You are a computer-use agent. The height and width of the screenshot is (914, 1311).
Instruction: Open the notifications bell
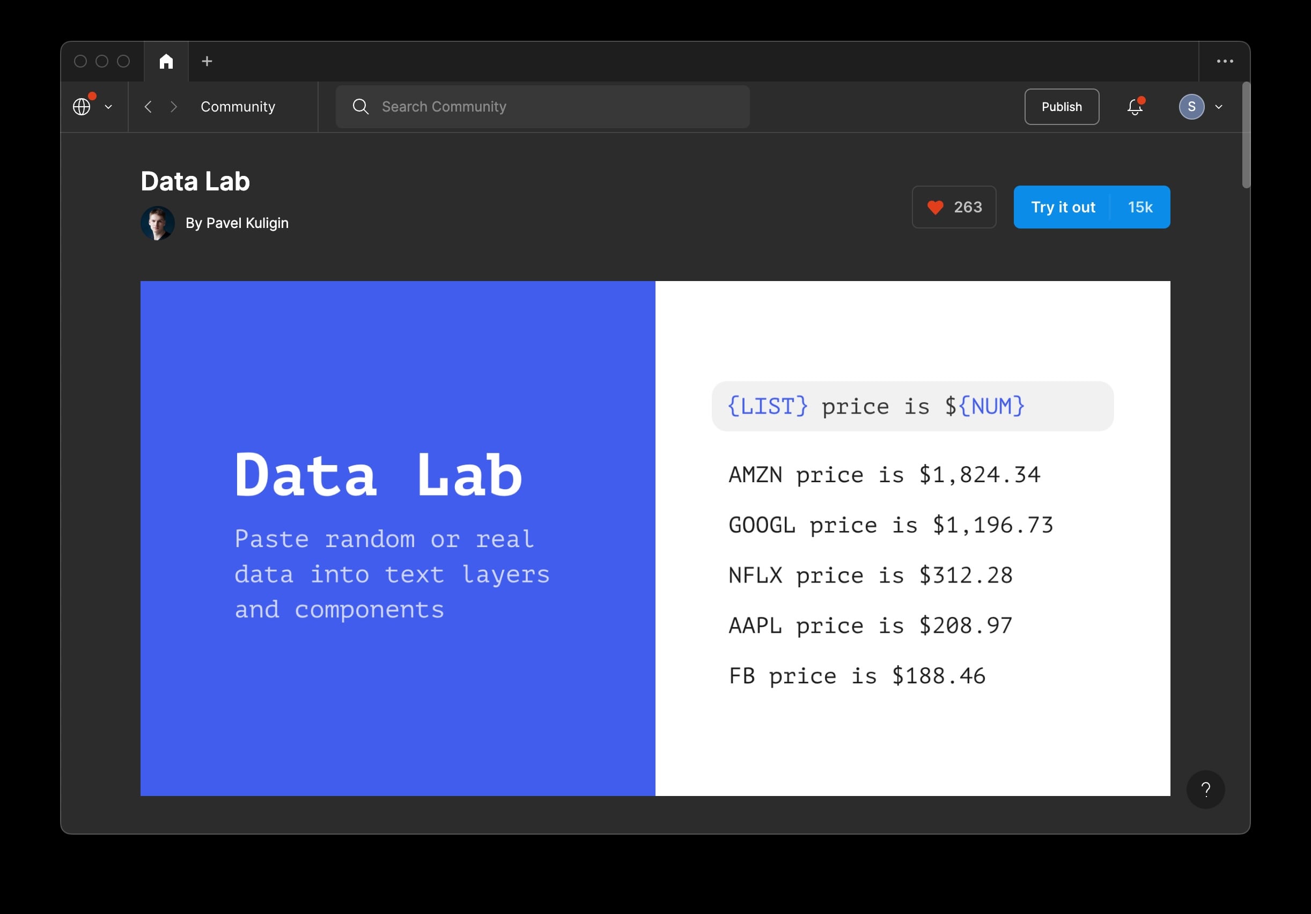click(1135, 107)
